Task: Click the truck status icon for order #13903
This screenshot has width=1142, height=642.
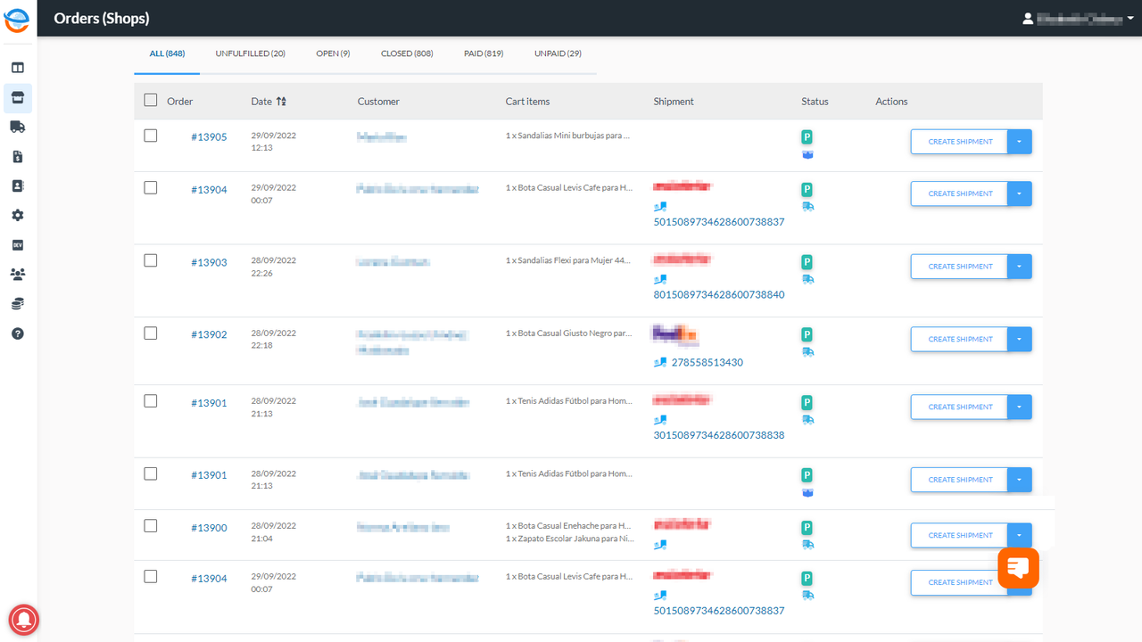Action: [807, 279]
